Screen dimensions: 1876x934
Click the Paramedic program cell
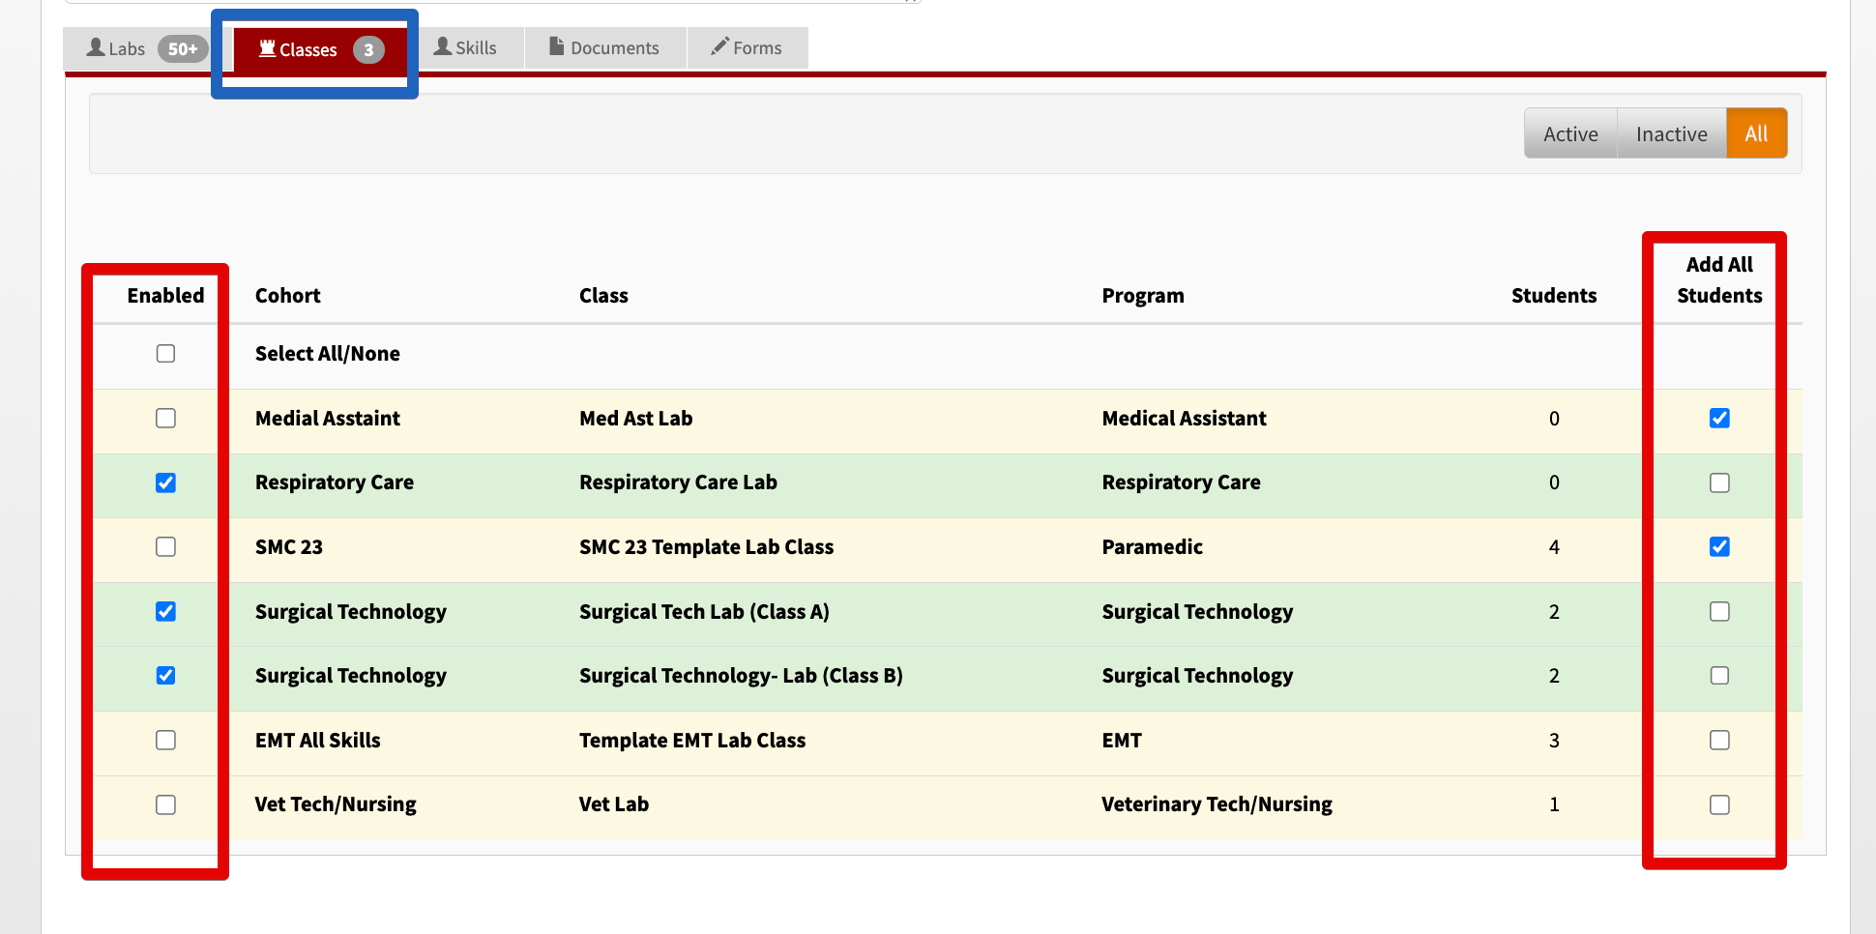1152,546
